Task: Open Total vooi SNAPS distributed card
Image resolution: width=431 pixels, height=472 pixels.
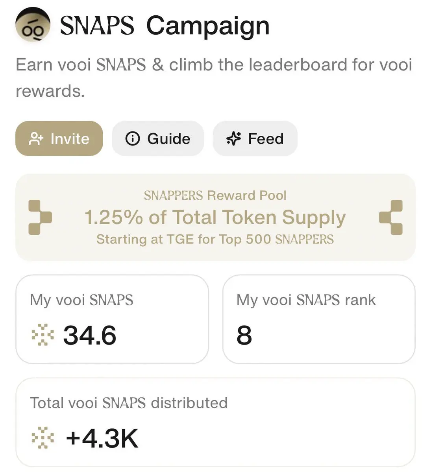Action: [215, 423]
